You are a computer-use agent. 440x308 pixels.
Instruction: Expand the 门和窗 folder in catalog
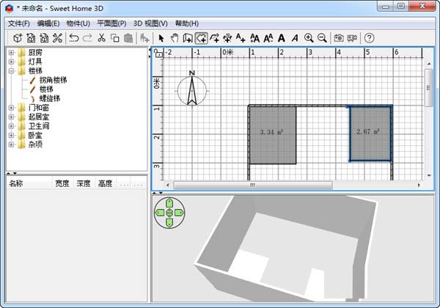pos(12,107)
